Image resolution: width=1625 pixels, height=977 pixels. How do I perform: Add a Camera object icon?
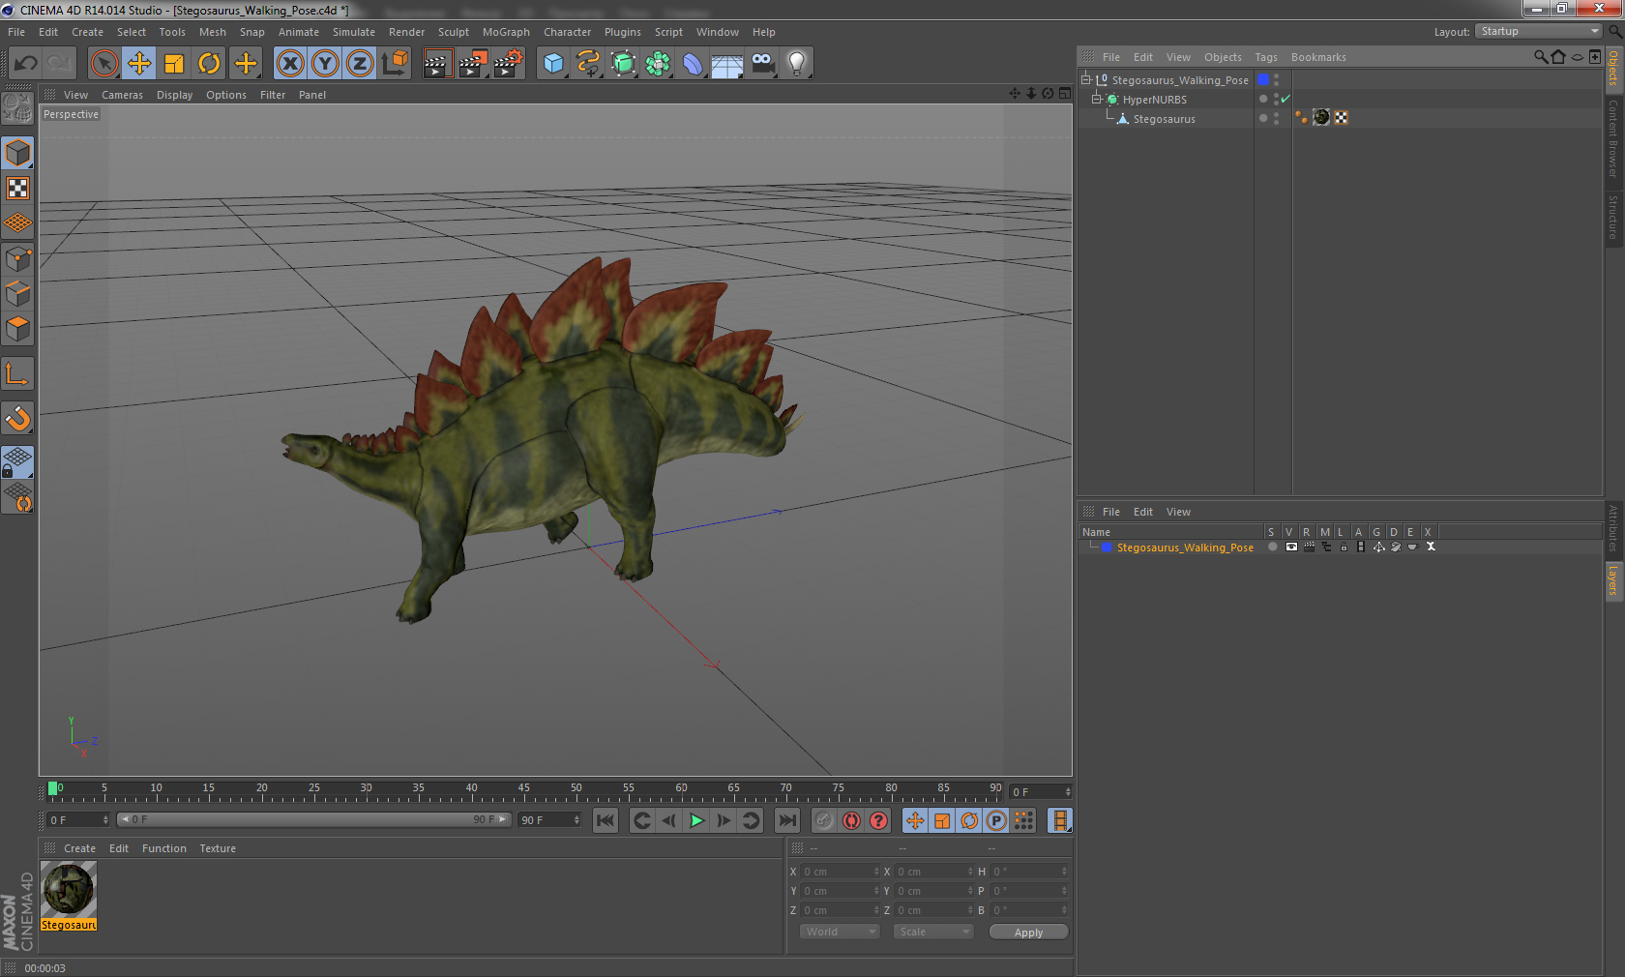[762, 64]
